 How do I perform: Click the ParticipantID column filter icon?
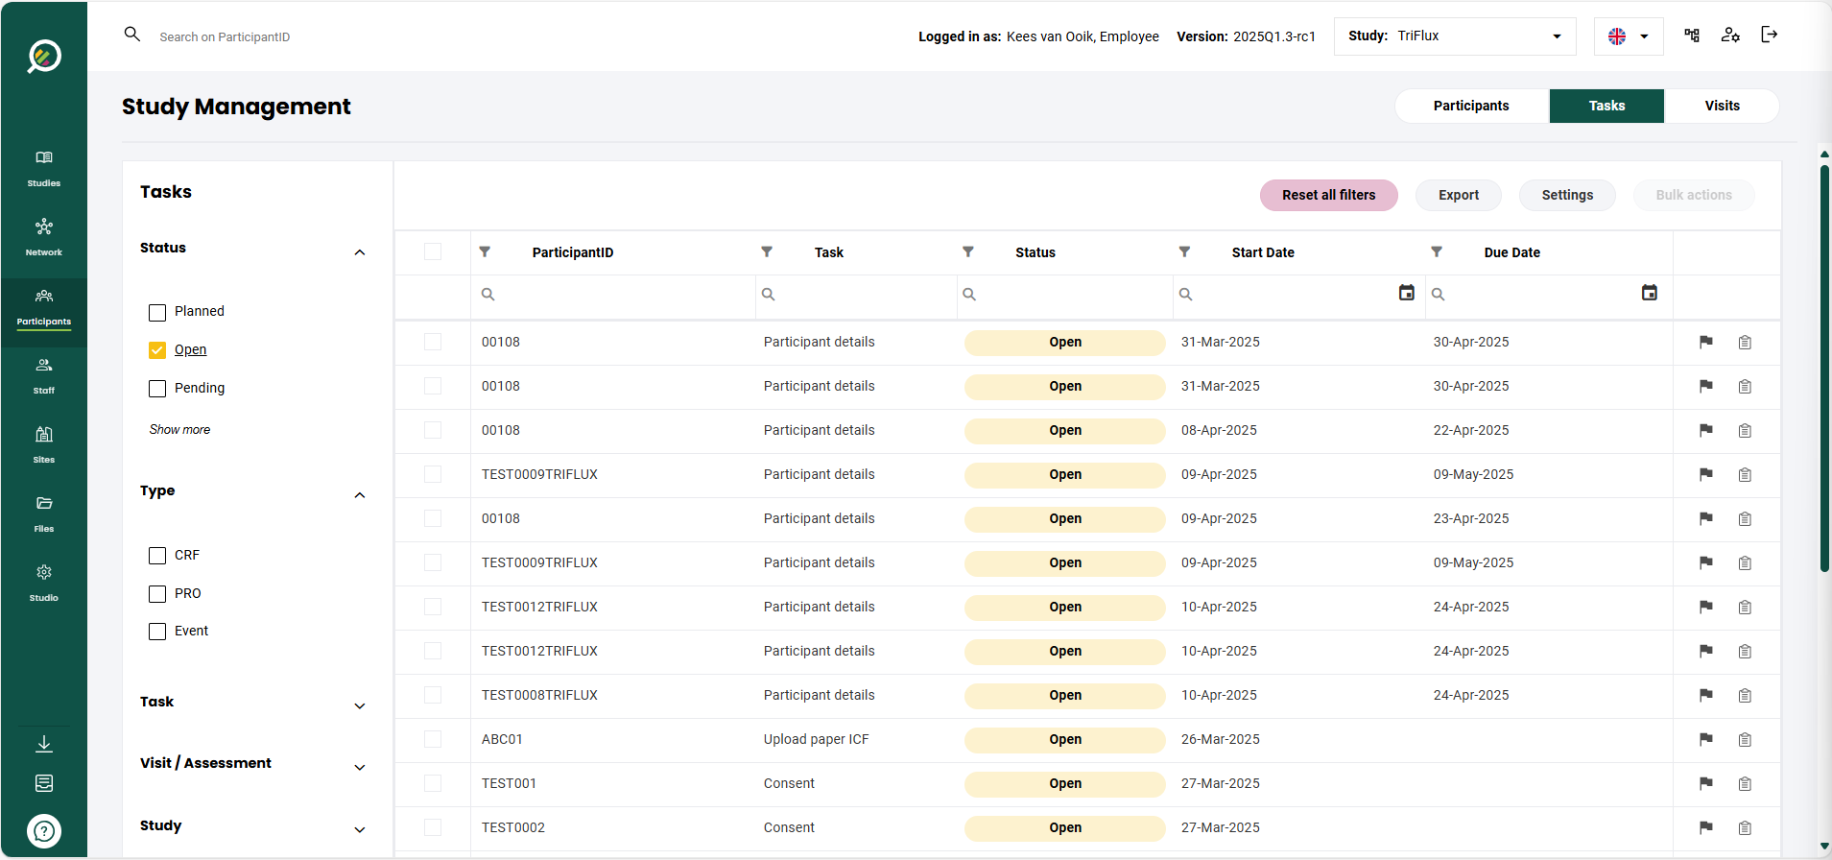coord(485,252)
